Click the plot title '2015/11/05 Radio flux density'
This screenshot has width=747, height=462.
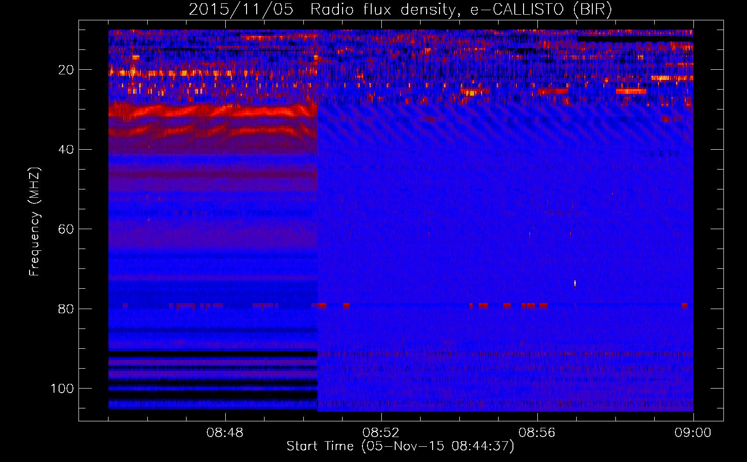click(400, 10)
